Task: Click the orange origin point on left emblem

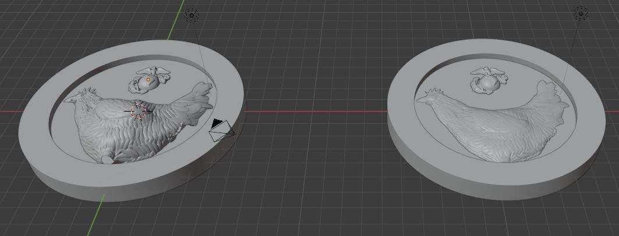Action: (x=148, y=80)
